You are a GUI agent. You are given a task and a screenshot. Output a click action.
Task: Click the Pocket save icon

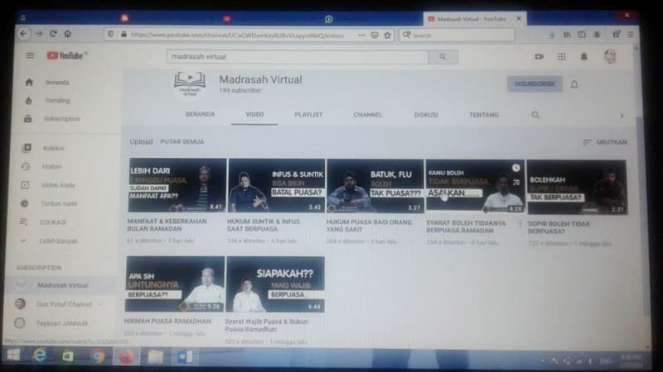click(375, 36)
